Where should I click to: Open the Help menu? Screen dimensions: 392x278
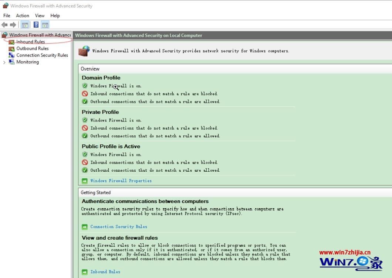pyautogui.click(x=55, y=16)
